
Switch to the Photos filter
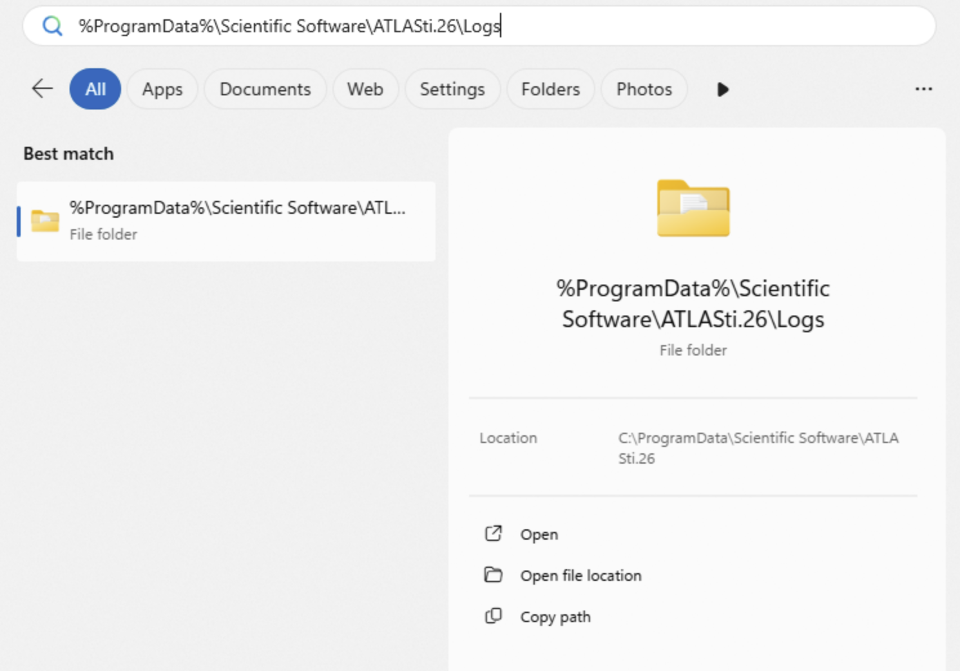(644, 89)
